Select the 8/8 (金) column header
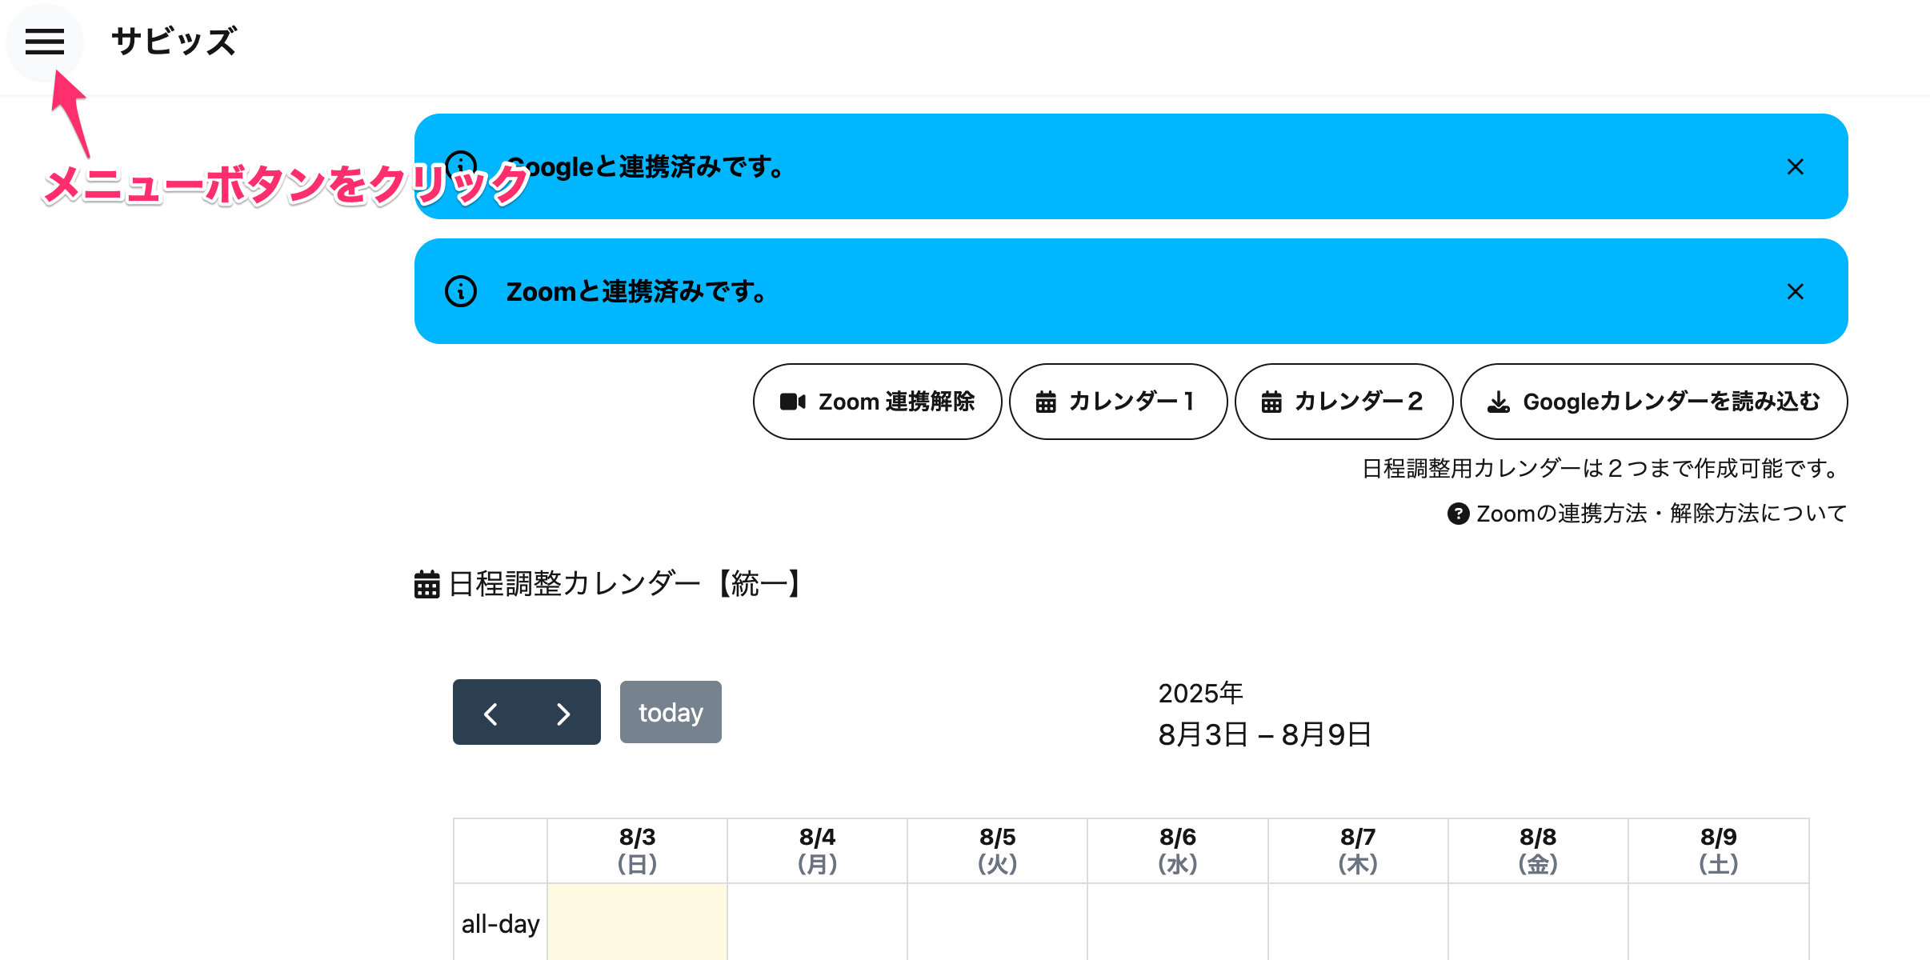 (x=1538, y=850)
